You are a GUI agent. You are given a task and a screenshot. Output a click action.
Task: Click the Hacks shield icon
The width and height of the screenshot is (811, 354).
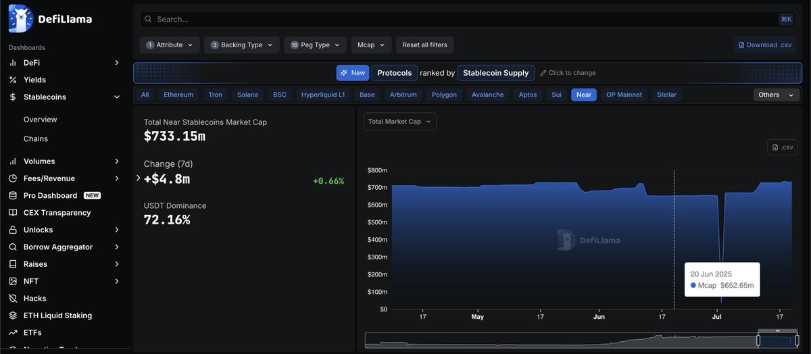pos(13,299)
